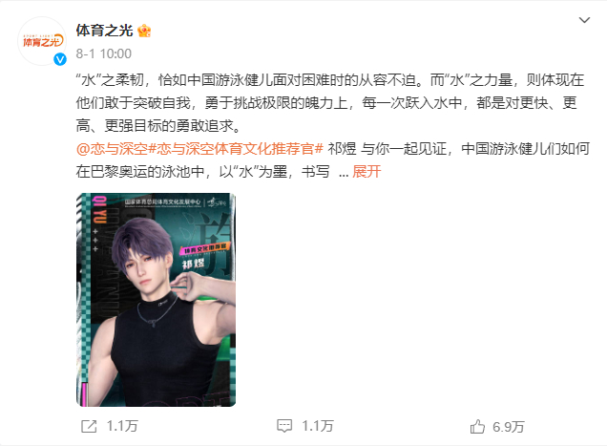Expand full post text with 展开
The image size is (607, 446).
pyautogui.click(x=366, y=171)
